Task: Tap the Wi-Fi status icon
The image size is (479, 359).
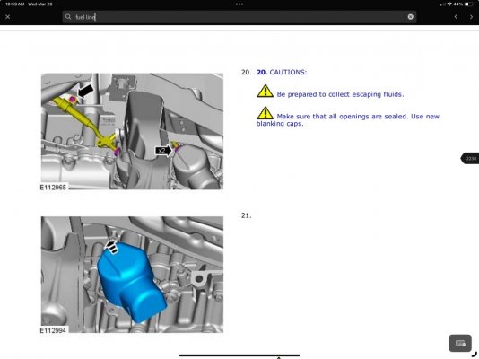Action: (x=449, y=4)
